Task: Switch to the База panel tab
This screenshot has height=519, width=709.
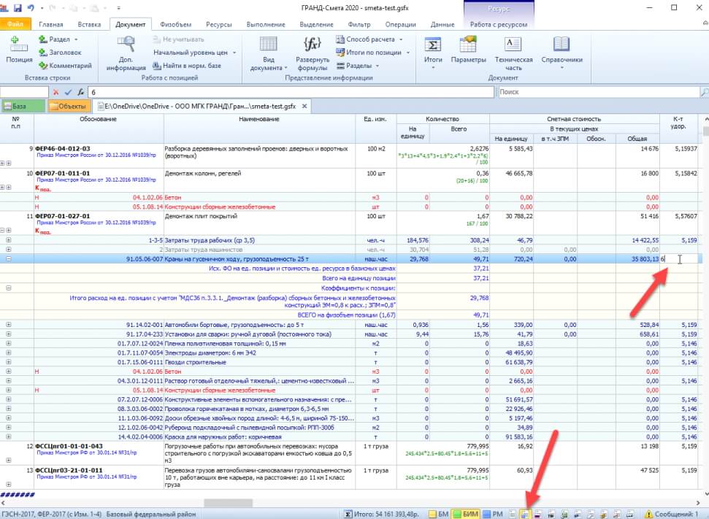Action: 23,107
